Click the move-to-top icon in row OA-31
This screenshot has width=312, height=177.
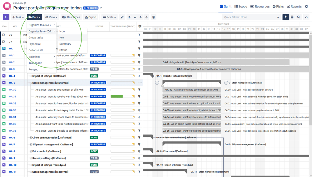(x=139, y=96)
